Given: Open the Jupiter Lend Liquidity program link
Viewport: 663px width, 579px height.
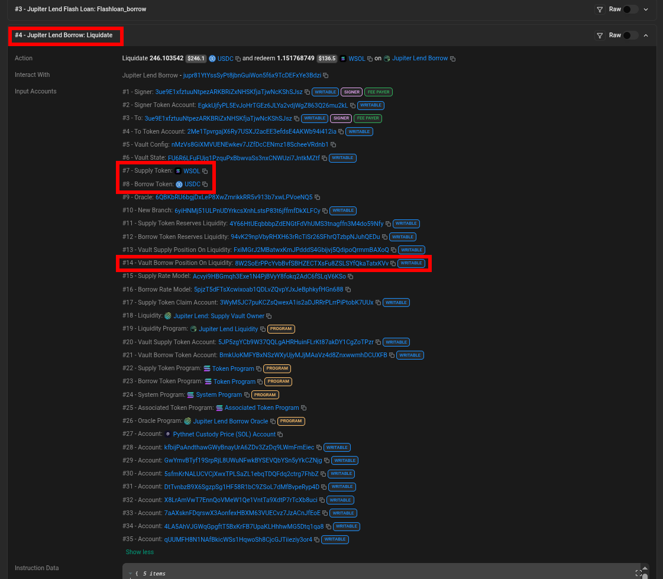Looking at the screenshot, I should [228, 329].
